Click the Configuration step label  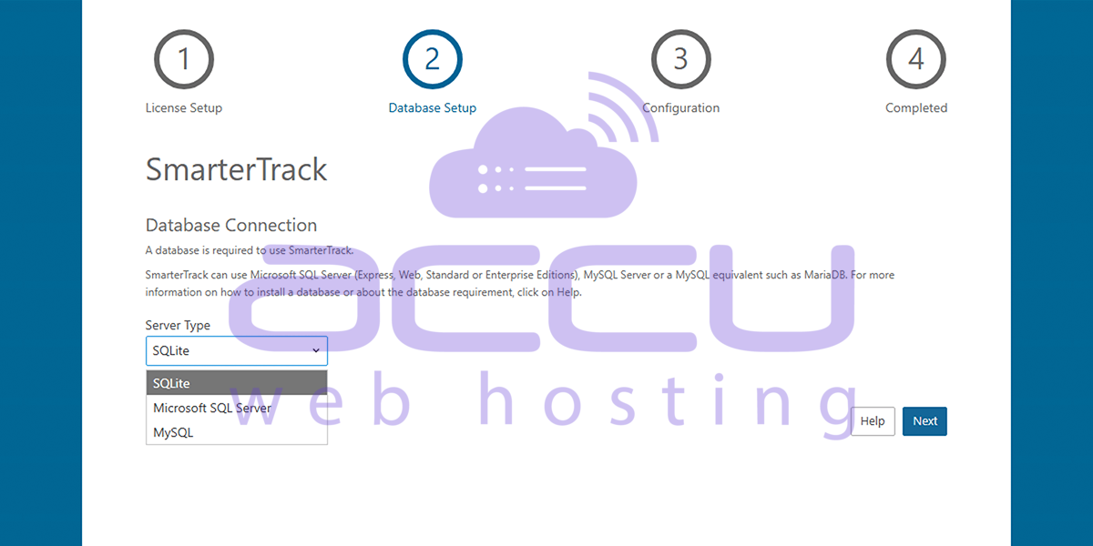(680, 108)
